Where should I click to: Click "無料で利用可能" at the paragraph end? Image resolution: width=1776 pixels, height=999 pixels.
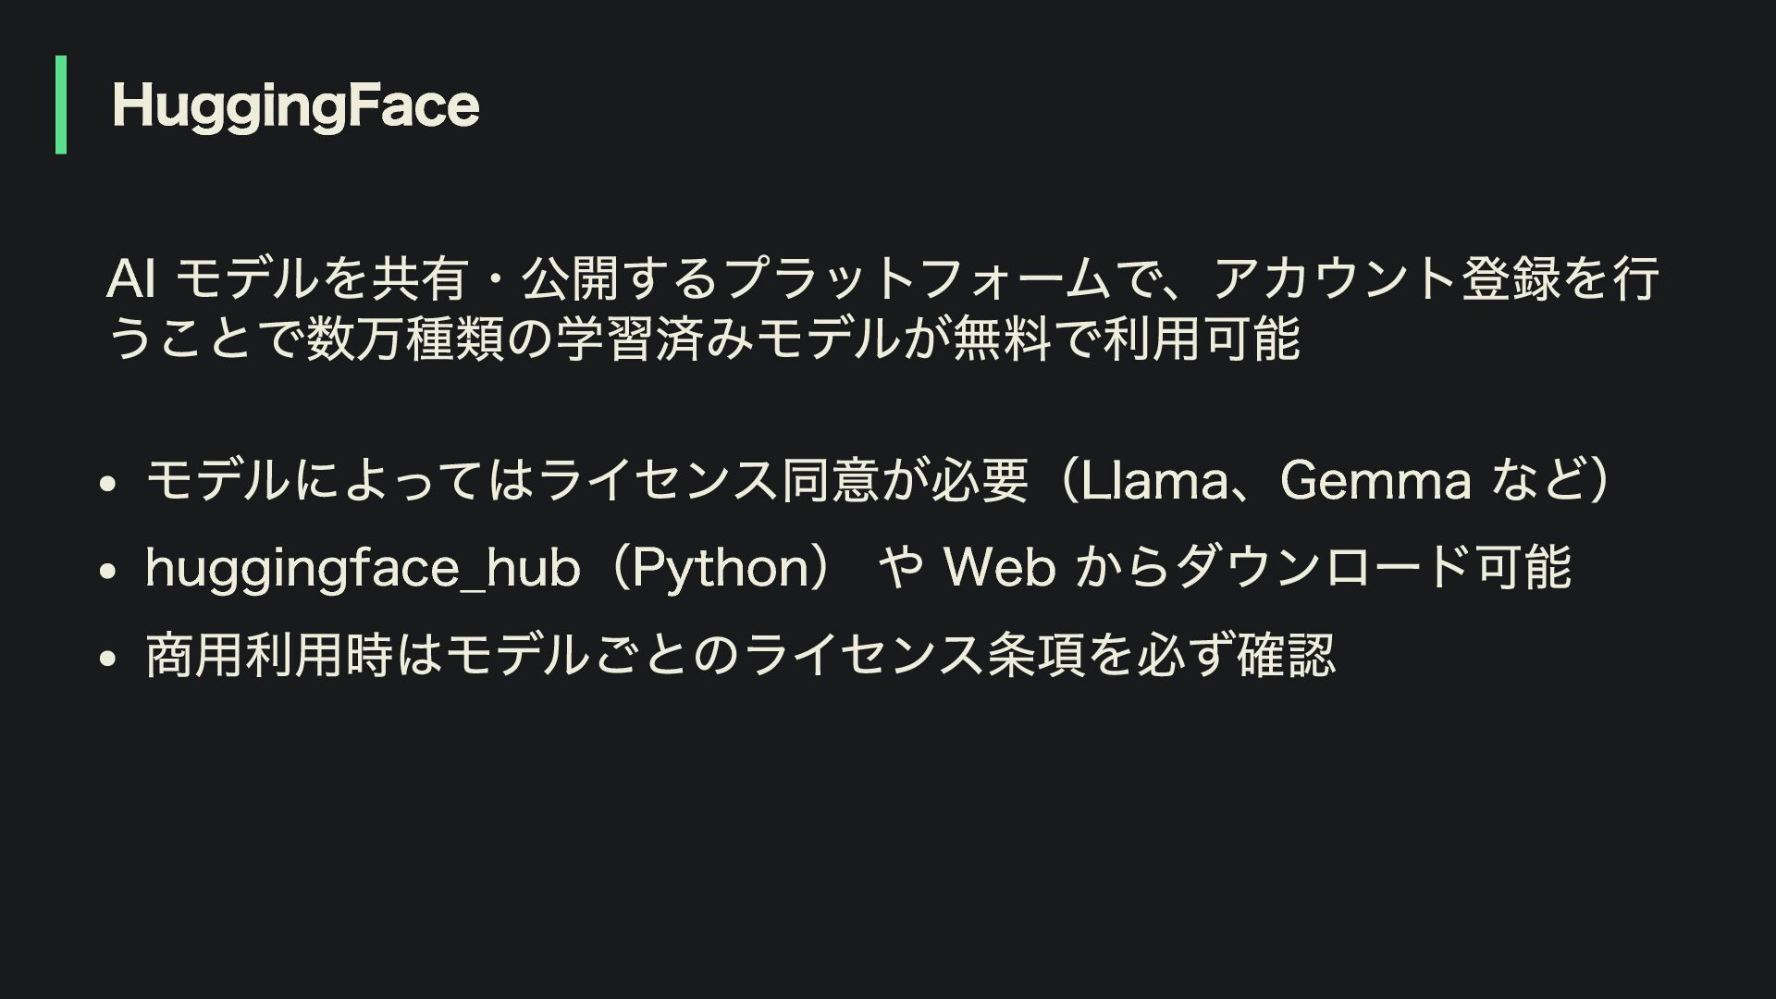point(1127,339)
